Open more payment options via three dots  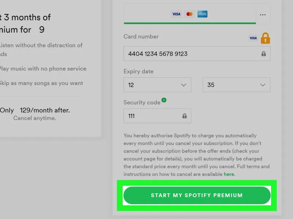[263, 15]
